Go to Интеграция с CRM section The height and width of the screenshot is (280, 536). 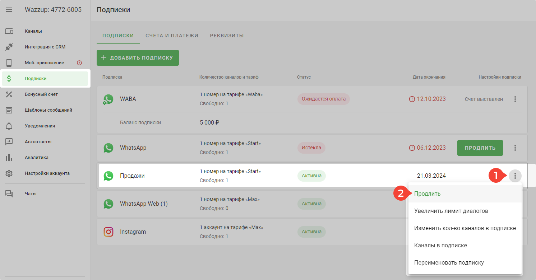pos(45,47)
